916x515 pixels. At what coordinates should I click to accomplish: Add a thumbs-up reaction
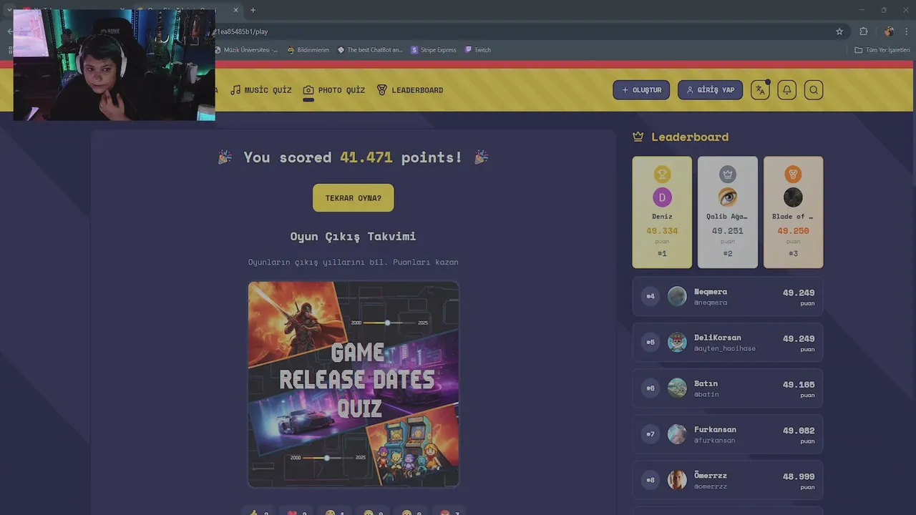pos(259,511)
